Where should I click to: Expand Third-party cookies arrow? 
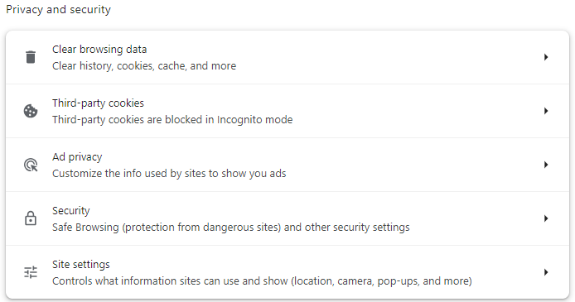click(546, 111)
